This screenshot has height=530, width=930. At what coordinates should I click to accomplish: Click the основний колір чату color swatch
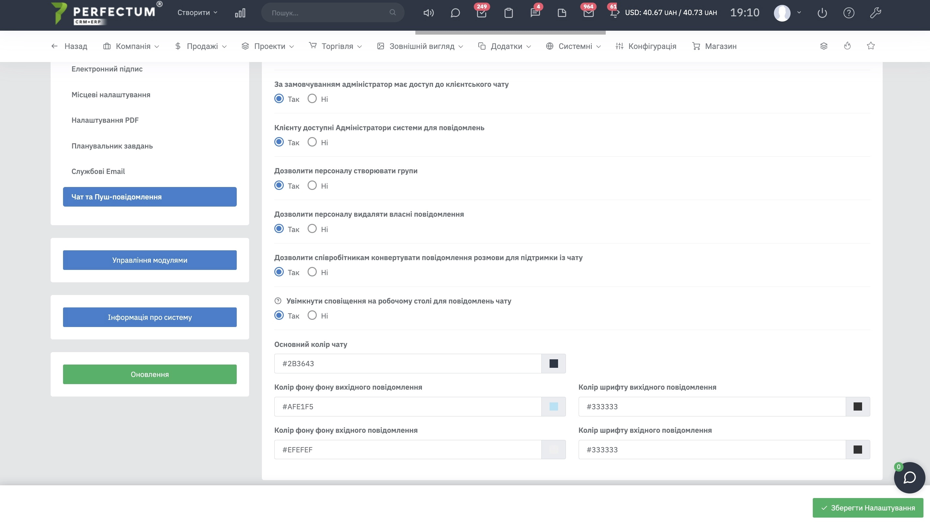point(553,363)
